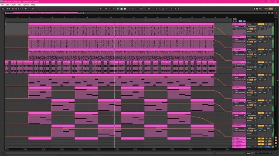Open the Create menu
This screenshot has width=279, height=156.
coord(13,5)
